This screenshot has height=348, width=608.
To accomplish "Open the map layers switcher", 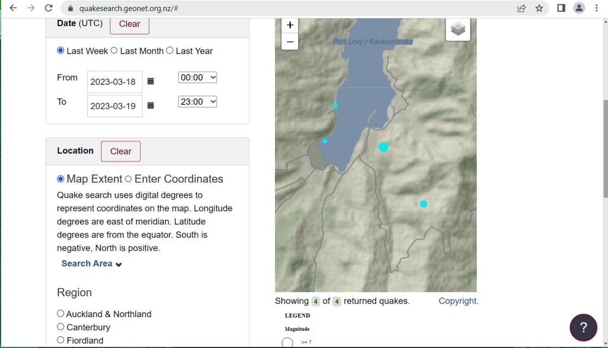I will [458, 29].
